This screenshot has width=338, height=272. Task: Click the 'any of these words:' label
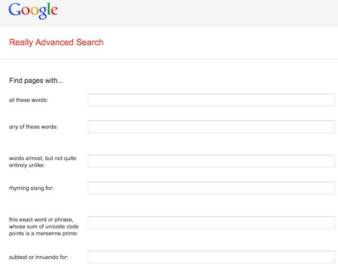click(x=33, y=127)
